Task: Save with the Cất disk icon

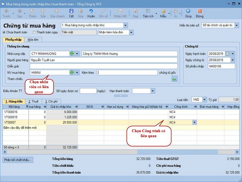Action: tap(71, 11)
